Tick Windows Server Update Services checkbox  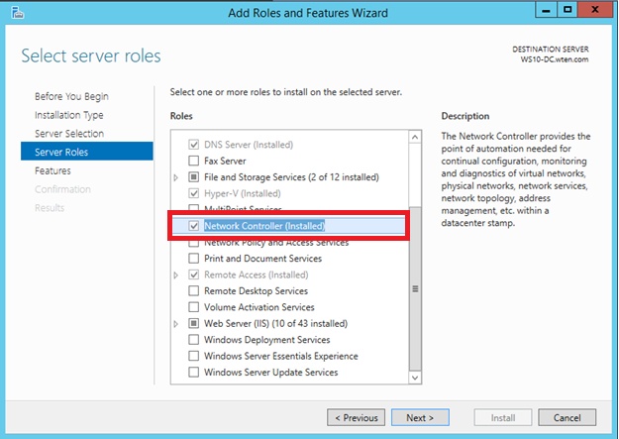(x=194, y=373)
